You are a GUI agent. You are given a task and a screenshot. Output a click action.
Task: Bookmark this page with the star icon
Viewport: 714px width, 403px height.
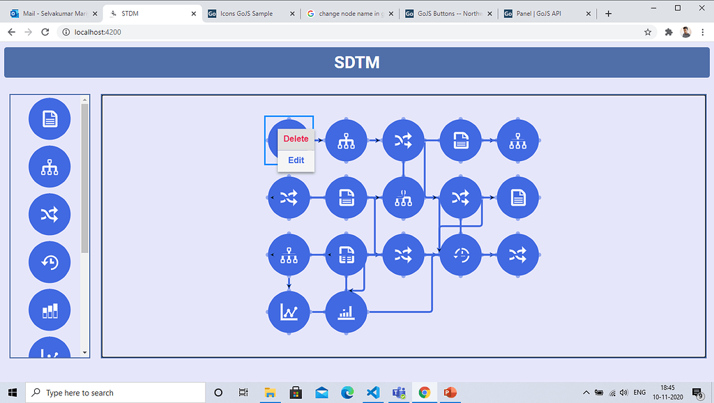648,32
